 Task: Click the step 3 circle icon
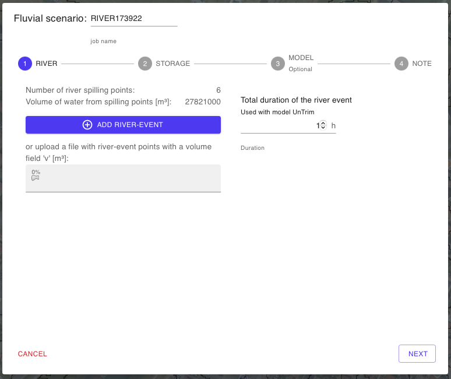[x=278, y=64]
